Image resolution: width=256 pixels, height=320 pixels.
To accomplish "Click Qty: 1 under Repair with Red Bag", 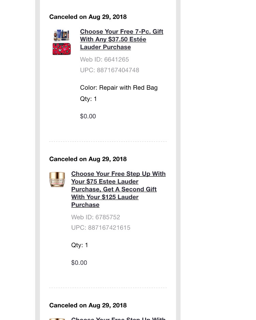I will (x=88, y=99).
